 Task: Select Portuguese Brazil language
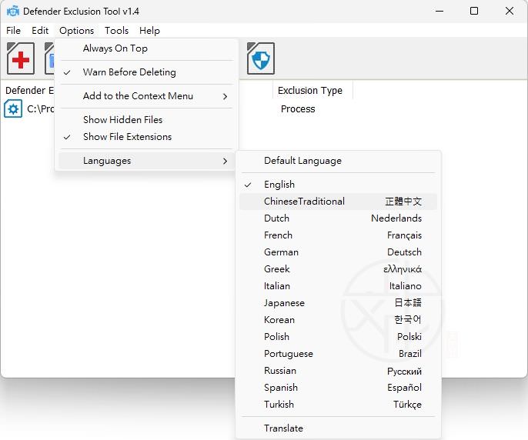coord(338,354)
